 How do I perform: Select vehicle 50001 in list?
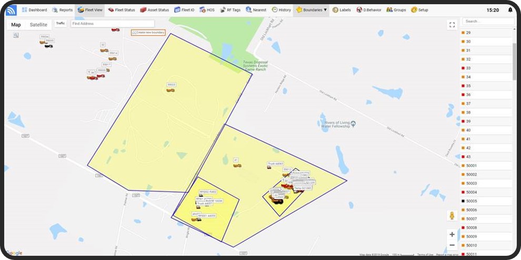pos(486,166)
